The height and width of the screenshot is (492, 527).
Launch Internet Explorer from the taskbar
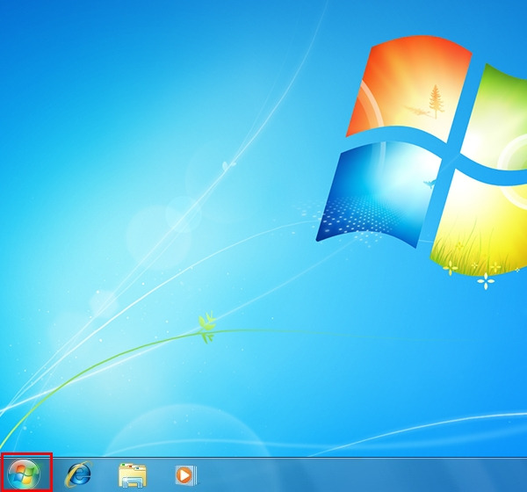click(x=79, y=474)
